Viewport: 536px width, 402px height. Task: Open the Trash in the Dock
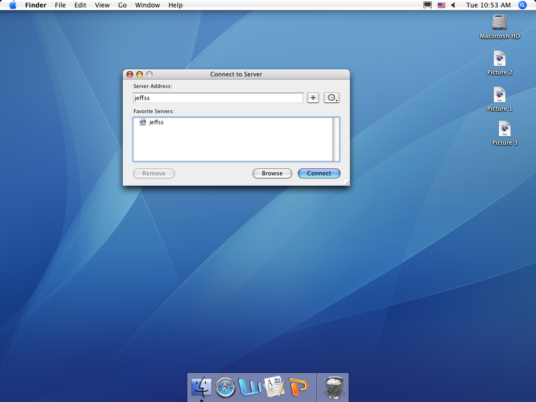[x=333, y=387]
